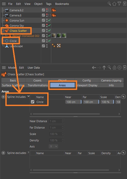
Task: Collapse the Spline includes section chevron
Action: tap(28, 96)
